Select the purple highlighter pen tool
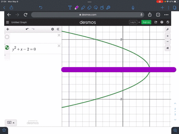179x134 pixels. [x=76, y=8]
